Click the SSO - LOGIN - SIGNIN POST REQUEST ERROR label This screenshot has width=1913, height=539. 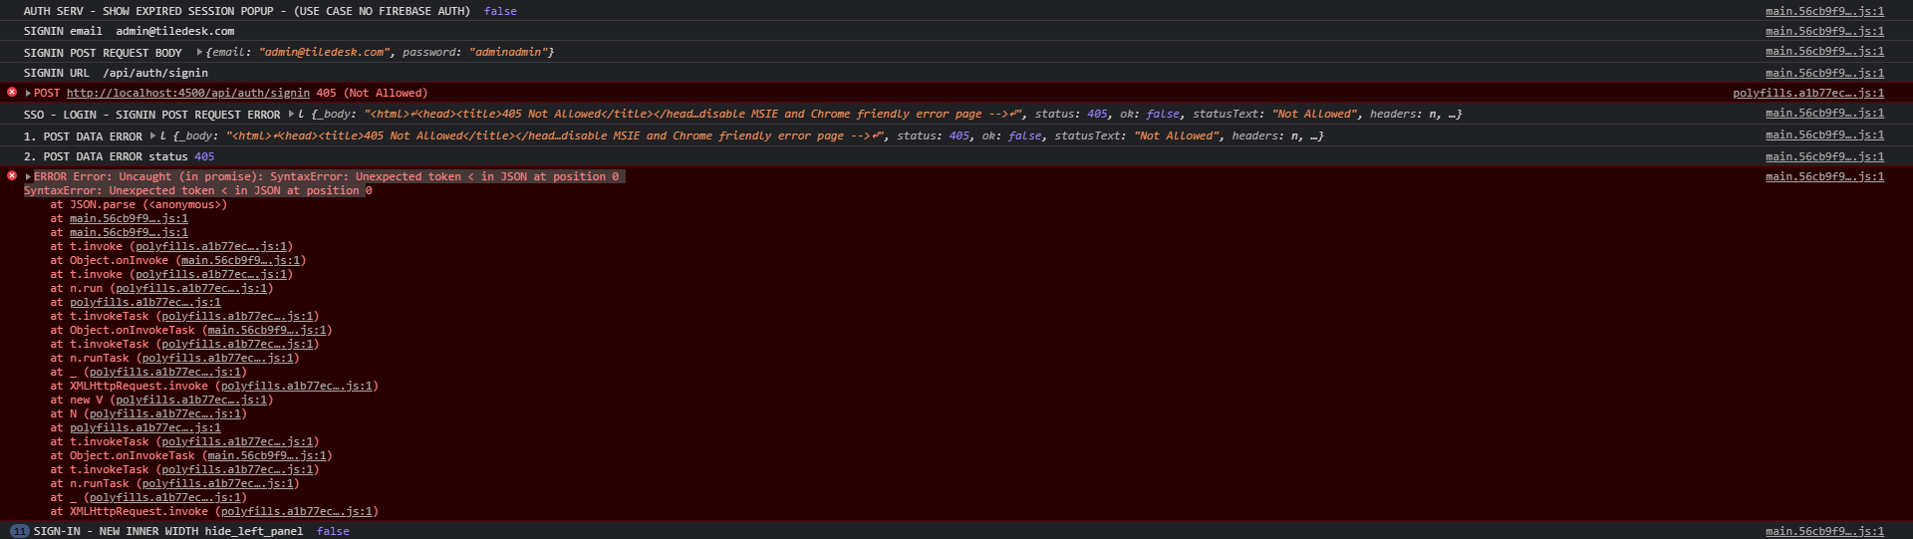pos(151,115)
